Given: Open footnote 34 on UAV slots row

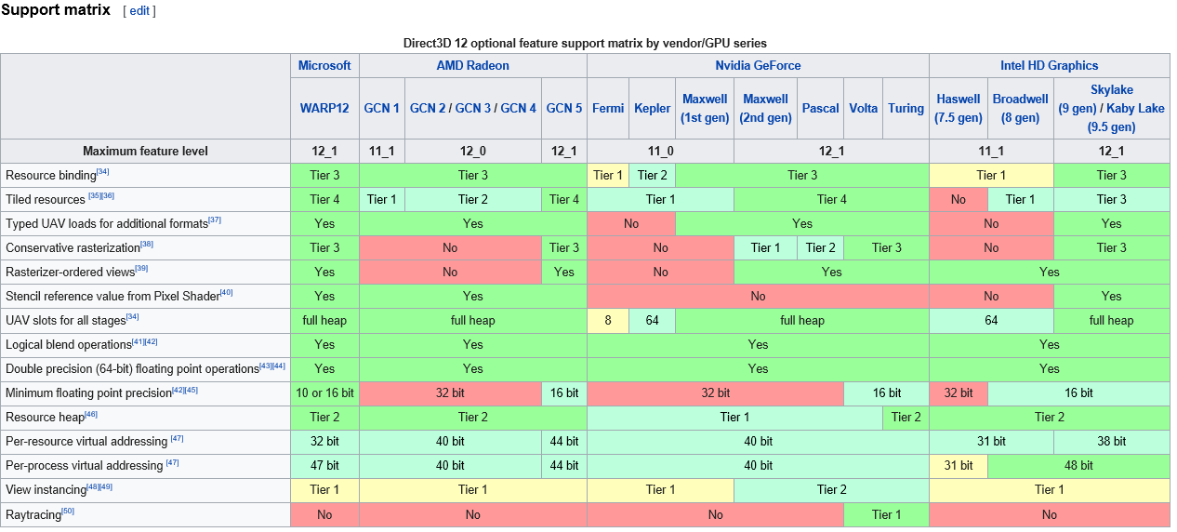Looking at the screenshot, I should click(132, 317).
